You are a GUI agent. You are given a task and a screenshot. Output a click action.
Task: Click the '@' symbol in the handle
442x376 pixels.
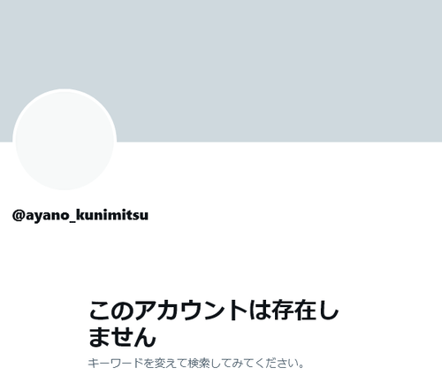[x=19, y=216]
